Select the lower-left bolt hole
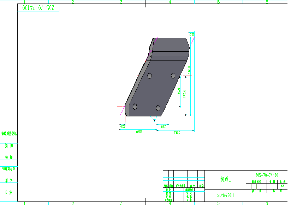Image resolution: width=291 pixels, height=205 pixels. pos(135,107)
